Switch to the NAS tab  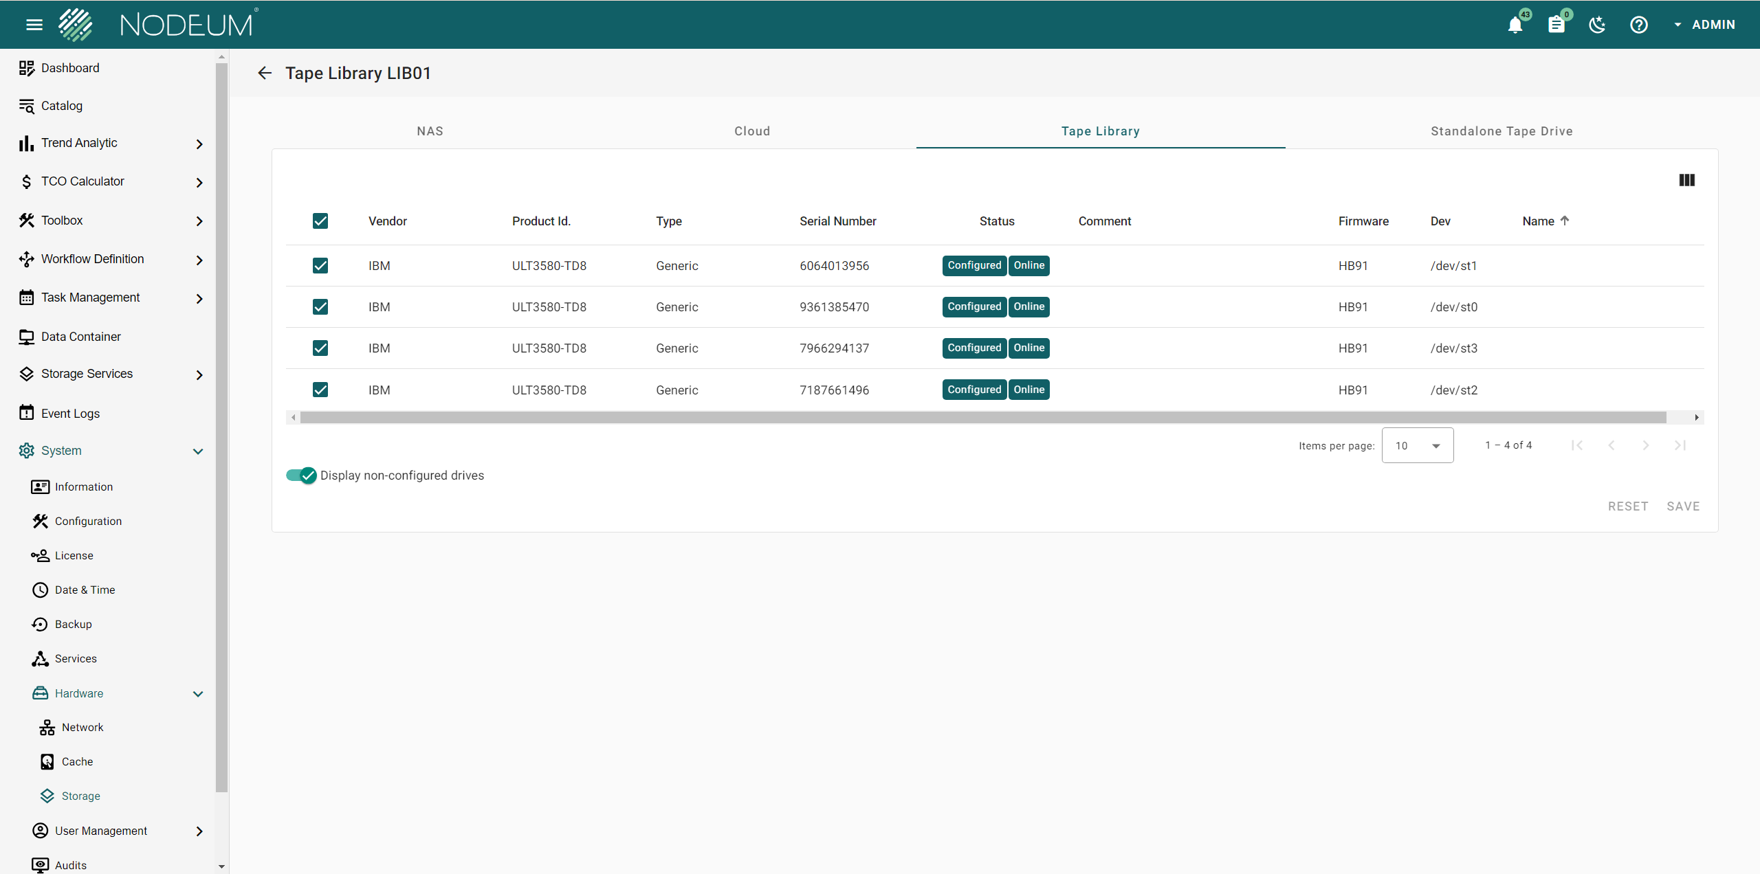click(430, 131)
